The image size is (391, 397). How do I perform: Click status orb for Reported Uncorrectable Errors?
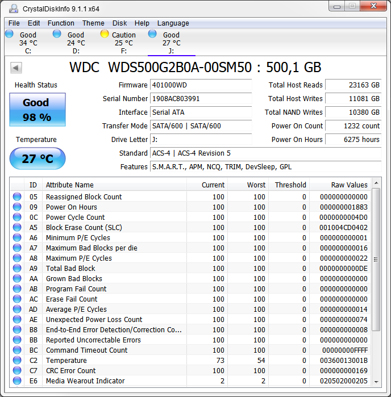tap(17, 340)
